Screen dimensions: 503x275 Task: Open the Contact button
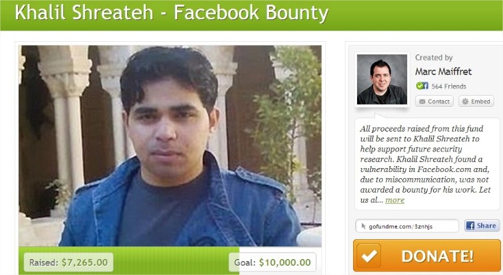(x=434, y=102)
